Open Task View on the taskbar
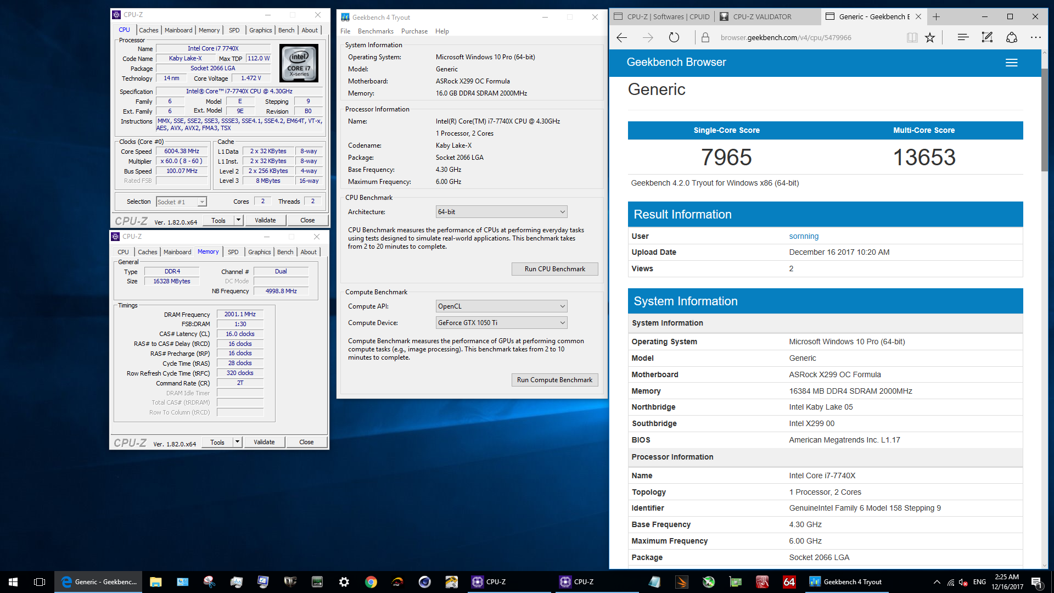Image resolution: width=1054 pixels, height=593 pixels. [x=40, y=582]
